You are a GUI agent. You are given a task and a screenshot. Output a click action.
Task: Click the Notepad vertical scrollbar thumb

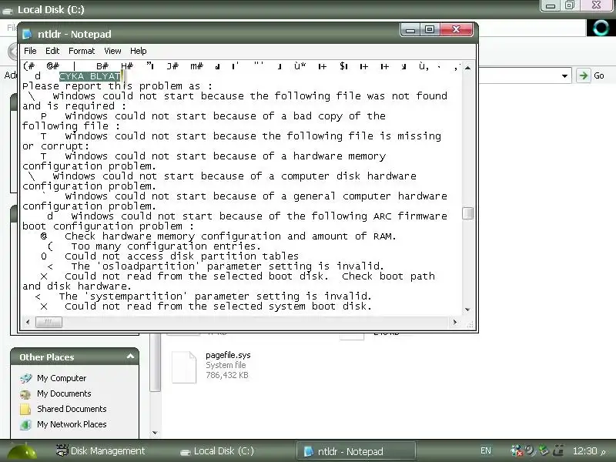(x=467, y=213)
